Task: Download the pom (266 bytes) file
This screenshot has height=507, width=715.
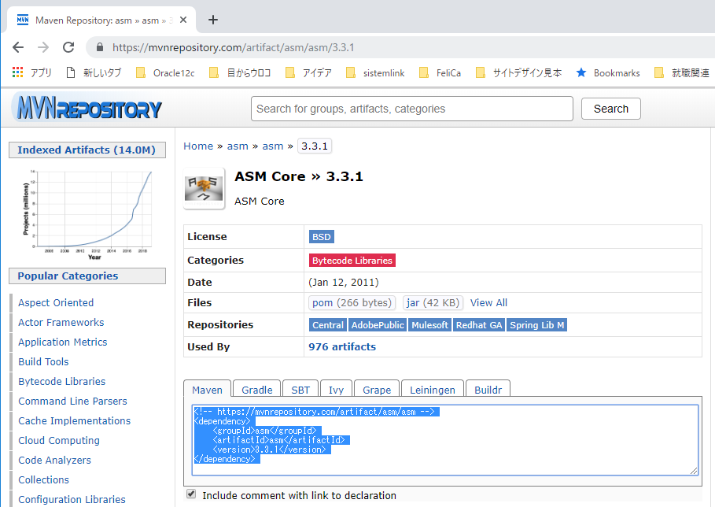Action: click(352, 302)
